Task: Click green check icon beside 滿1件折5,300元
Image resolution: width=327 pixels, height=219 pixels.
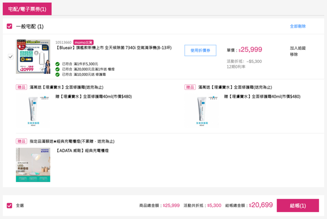Action: coord(57,64)
